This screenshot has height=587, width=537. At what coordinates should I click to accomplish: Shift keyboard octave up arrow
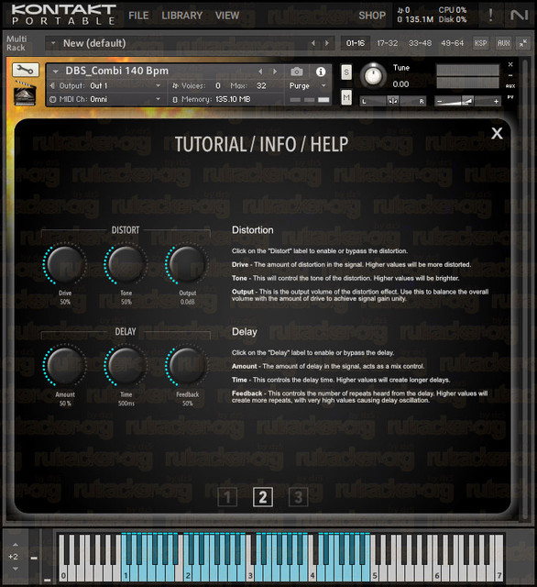[16, 545]
